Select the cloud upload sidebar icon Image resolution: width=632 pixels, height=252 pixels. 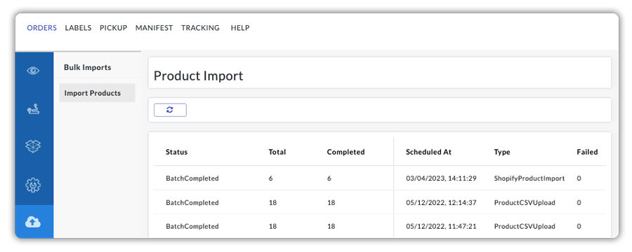(x=33, y=221)
